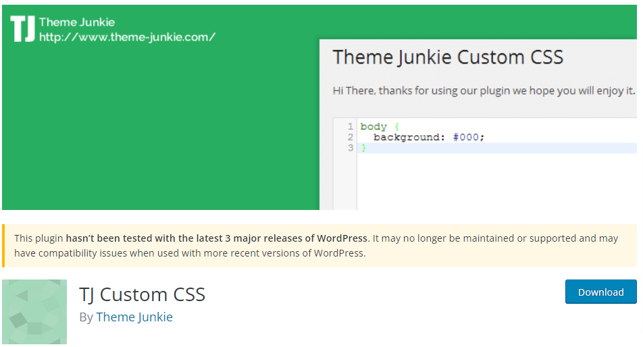The height and width of the screenshot is (347, 643).
Task: Open the Theme Junkie author link
Action: pyautogui.click(x=134, y=317)
